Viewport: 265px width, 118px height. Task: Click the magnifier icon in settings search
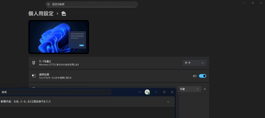pos(48,4)
